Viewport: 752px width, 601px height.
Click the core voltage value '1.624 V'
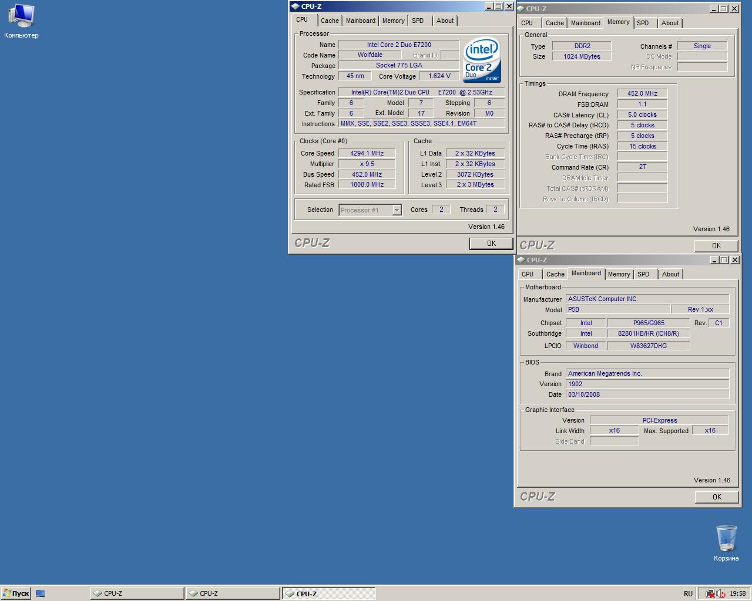pos(439,76)
